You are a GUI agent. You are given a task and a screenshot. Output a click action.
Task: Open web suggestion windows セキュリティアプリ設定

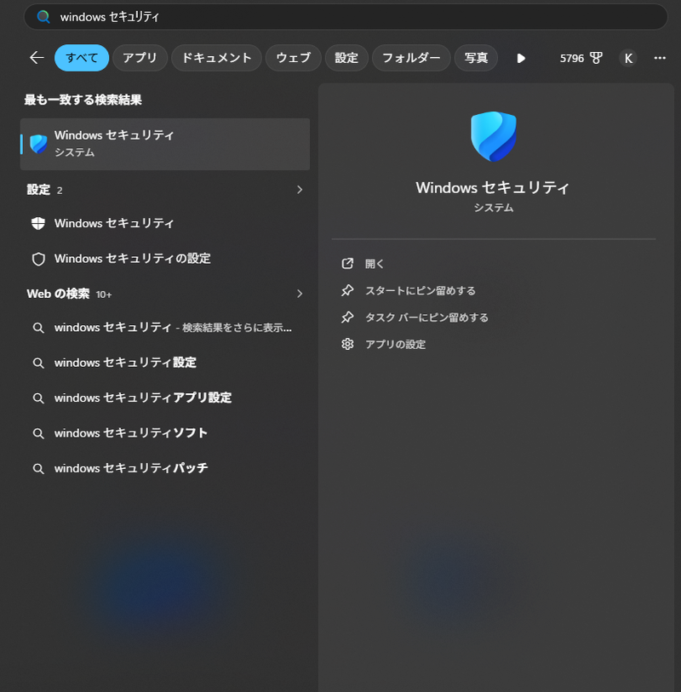(165, 398)
